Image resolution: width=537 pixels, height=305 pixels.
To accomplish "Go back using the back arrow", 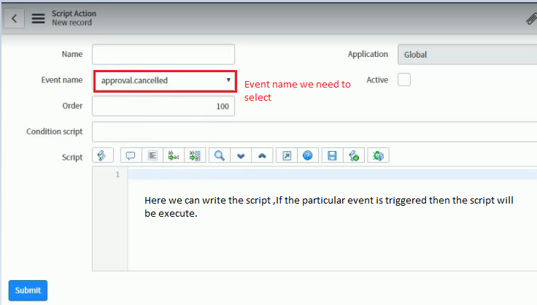I will (x=14, y=18).
